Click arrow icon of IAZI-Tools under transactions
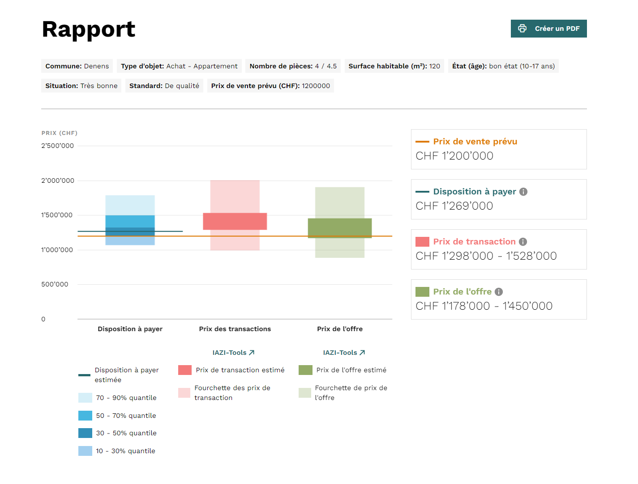 (x=252, y=353)
